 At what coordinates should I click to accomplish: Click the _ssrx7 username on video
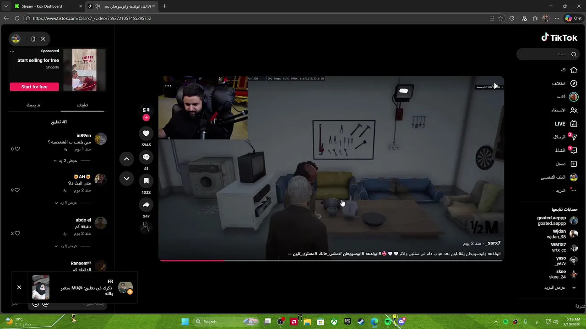[494, 243]
